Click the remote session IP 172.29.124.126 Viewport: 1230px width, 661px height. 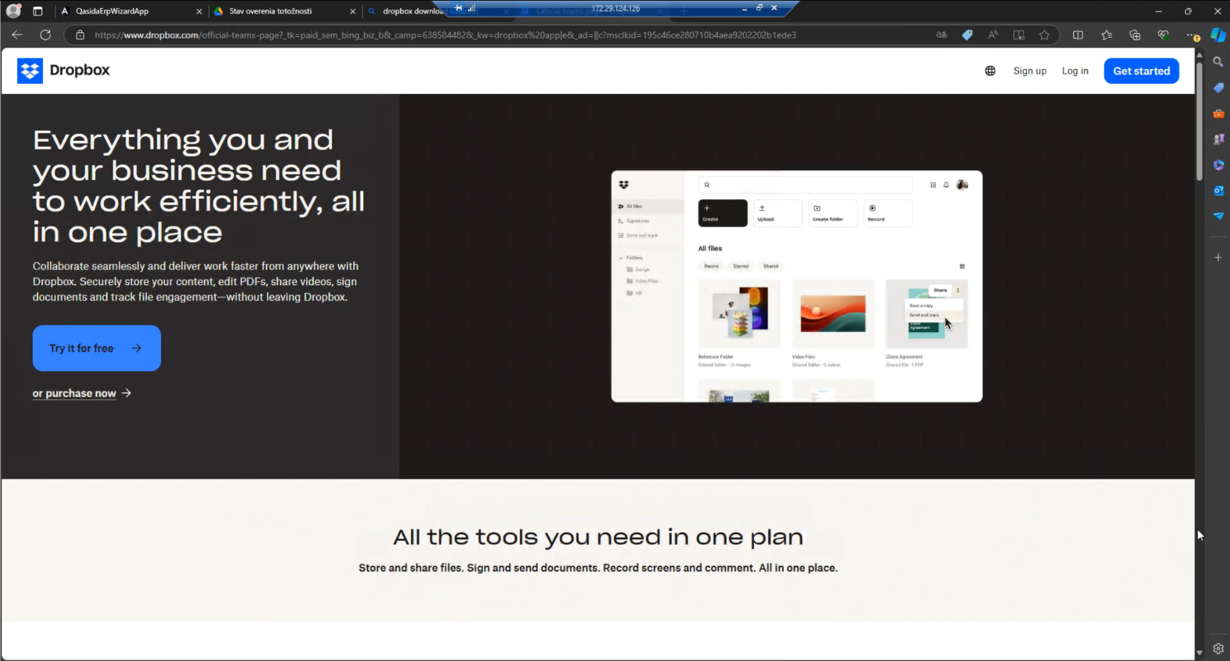(616, 9)
